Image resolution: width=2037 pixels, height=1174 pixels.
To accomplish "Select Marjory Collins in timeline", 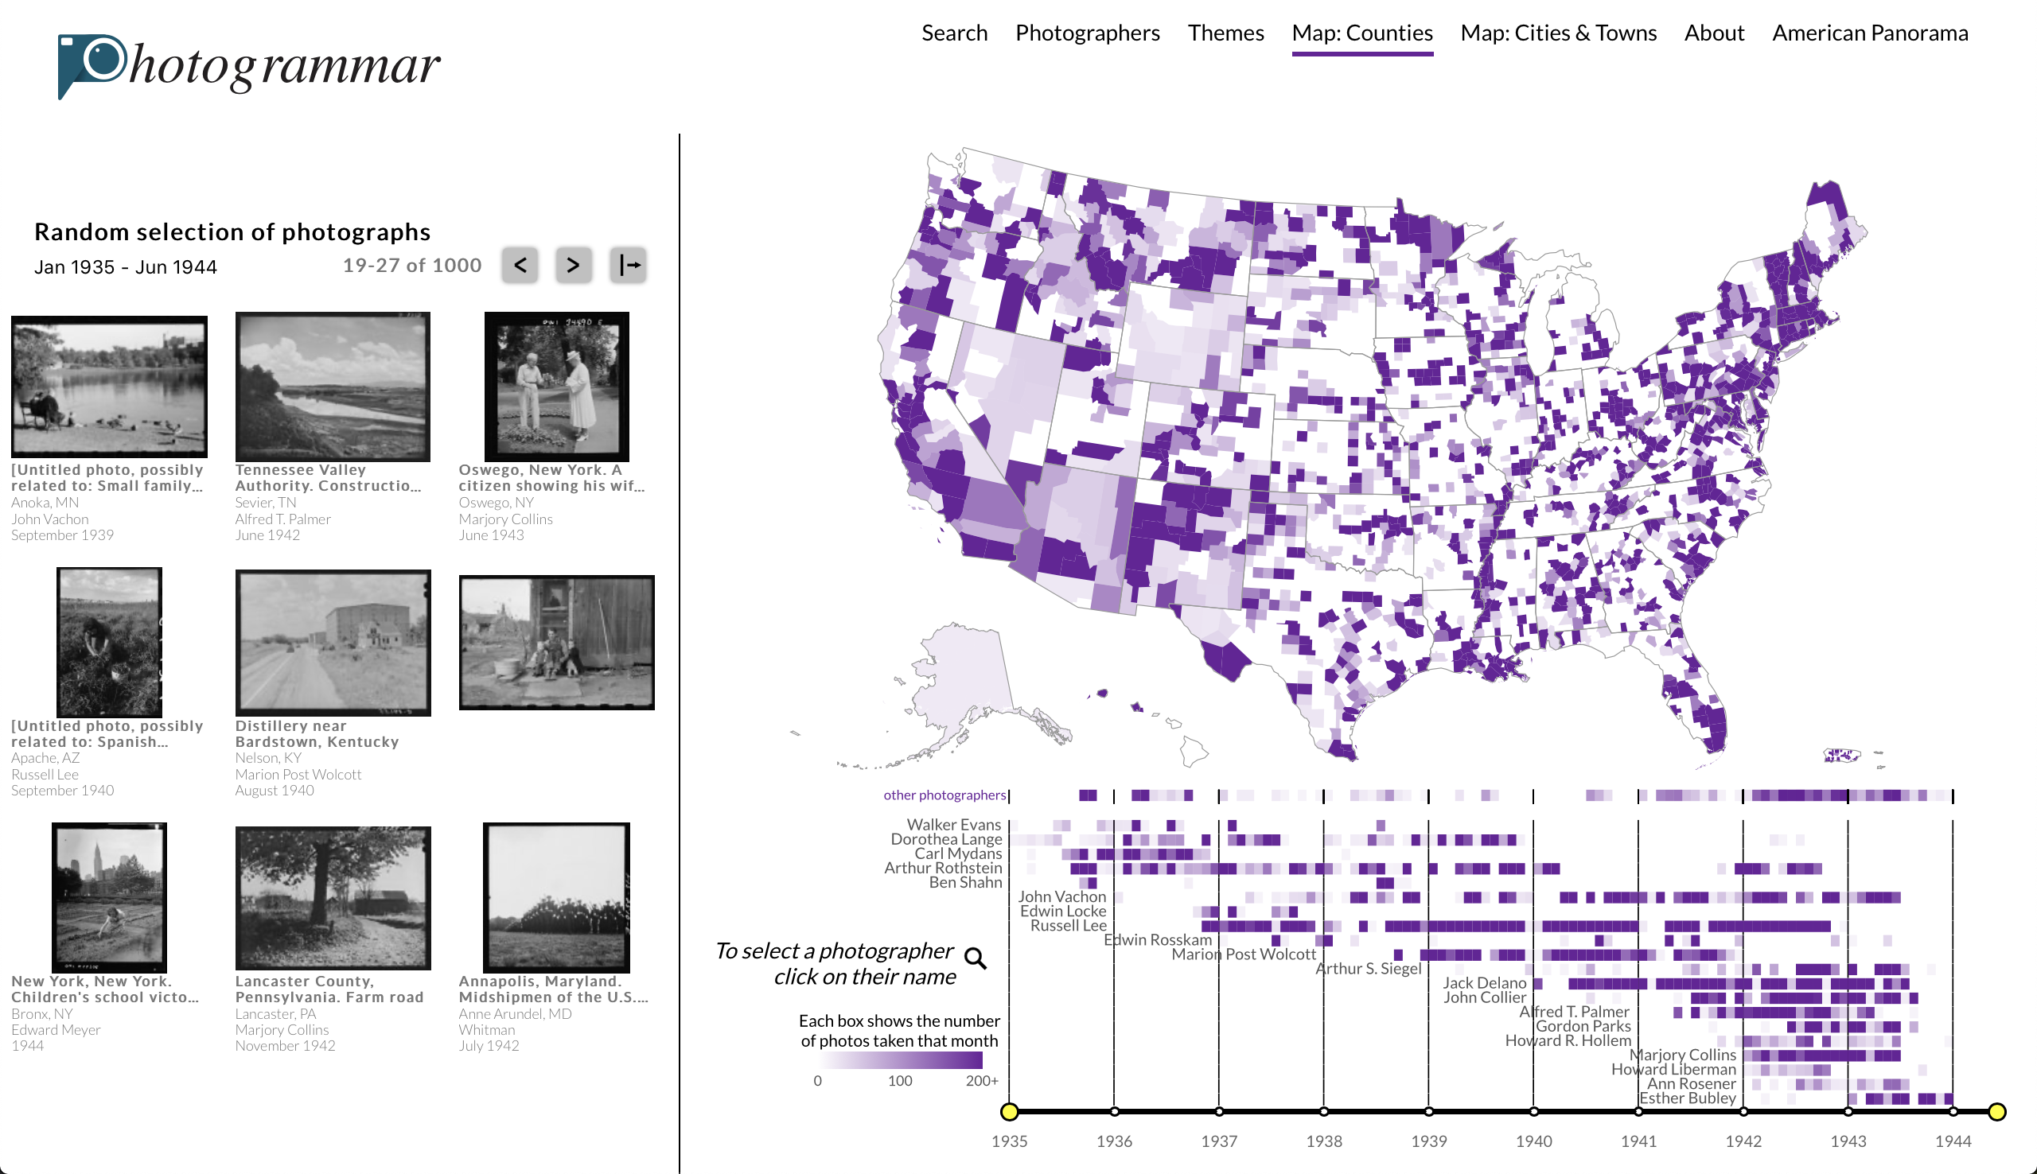I will pyautogui.click(x=1682, y=1055).
